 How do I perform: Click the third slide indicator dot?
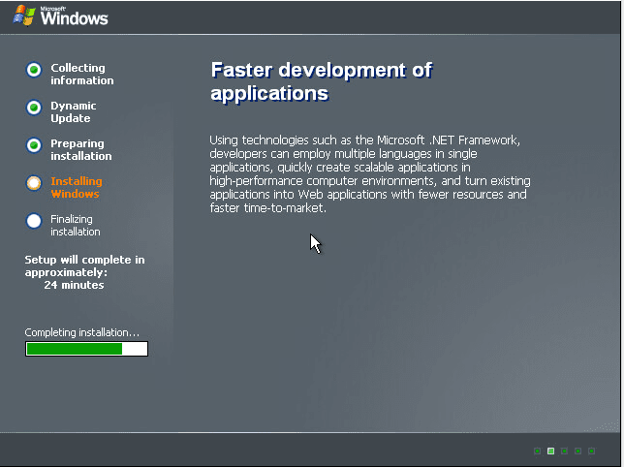point(564,451)
